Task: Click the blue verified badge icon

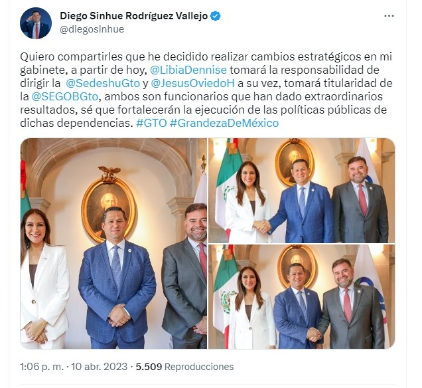Action: 215,16
